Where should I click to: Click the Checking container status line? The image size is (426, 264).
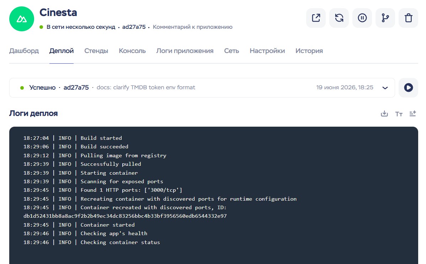point(91,242)
